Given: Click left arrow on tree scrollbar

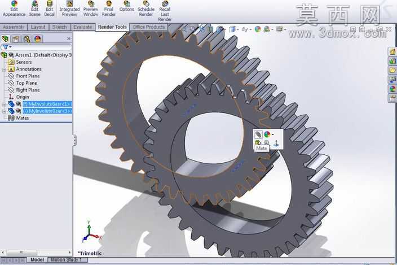Looking at the screenshot, I should click(3, 253).
